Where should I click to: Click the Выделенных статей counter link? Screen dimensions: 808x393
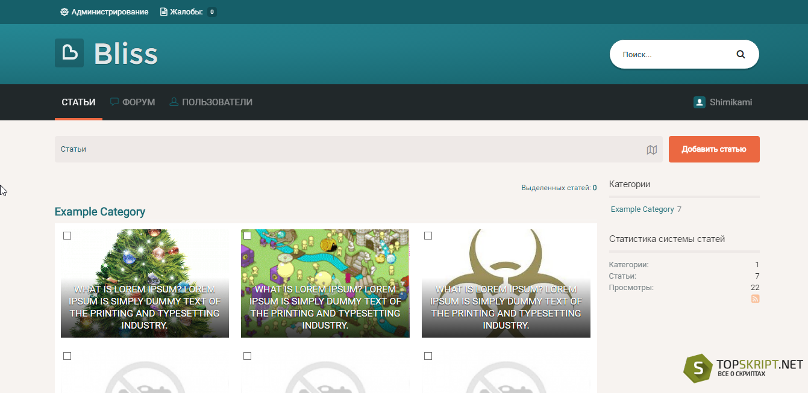tap(559, 188)
